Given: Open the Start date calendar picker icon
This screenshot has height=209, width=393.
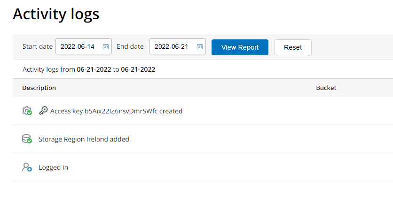Looking at the screenshot, I should click(x=106, y=46).
